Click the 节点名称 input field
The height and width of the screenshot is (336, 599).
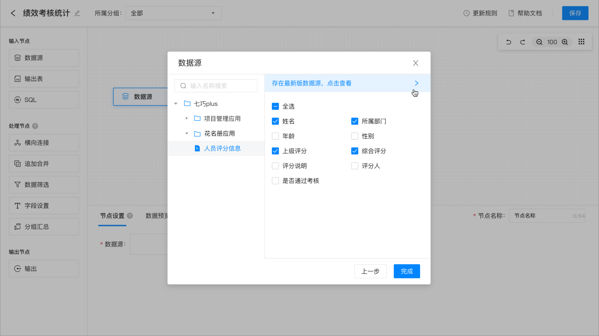tap(547, 216)
